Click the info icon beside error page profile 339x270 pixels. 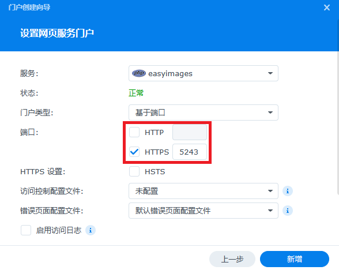(x=288, y=211)
